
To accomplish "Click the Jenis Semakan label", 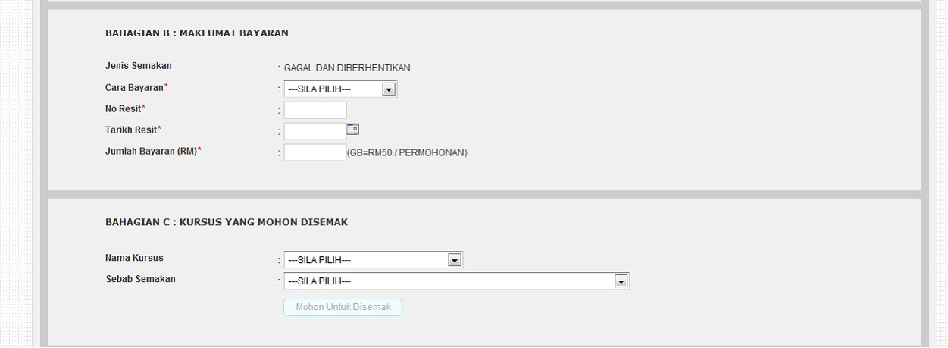I will tap(139, 66).
